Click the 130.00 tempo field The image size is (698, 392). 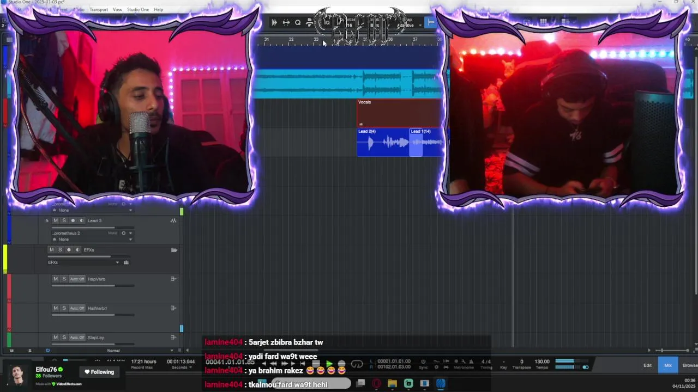(542, 362)
